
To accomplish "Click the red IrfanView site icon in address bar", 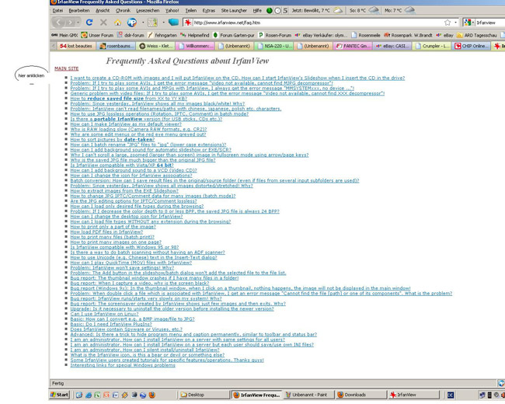I will point(188,23).
